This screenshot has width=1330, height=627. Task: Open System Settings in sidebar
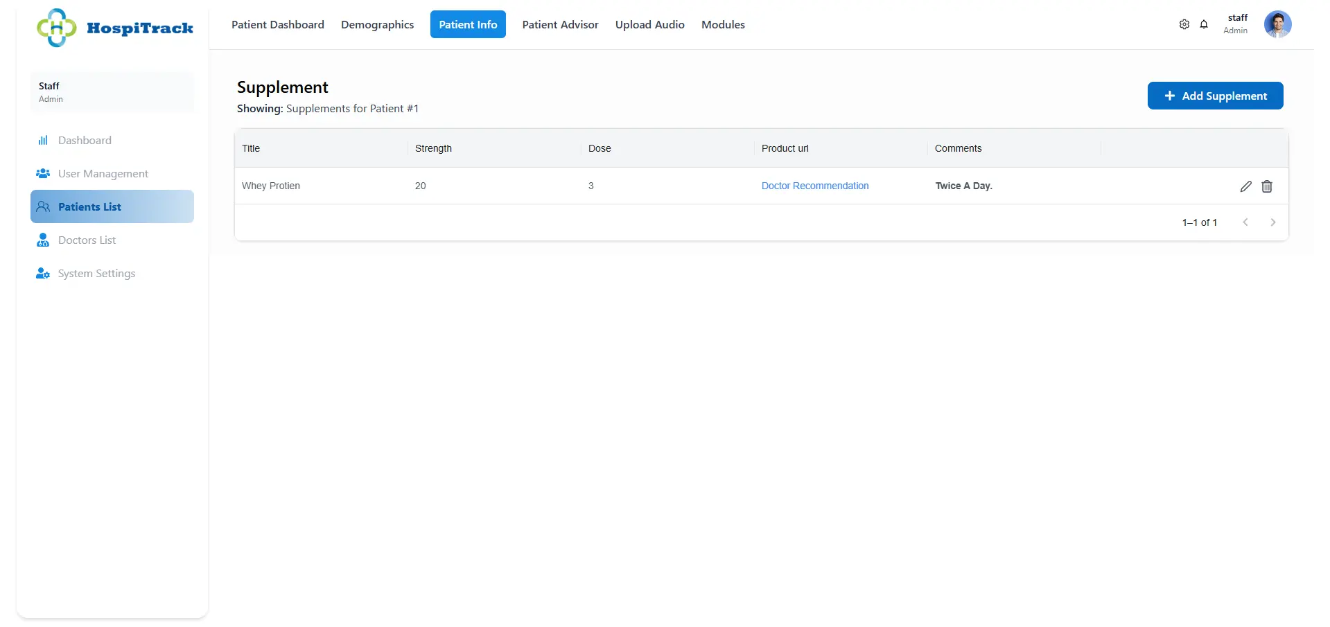(96, 274)
